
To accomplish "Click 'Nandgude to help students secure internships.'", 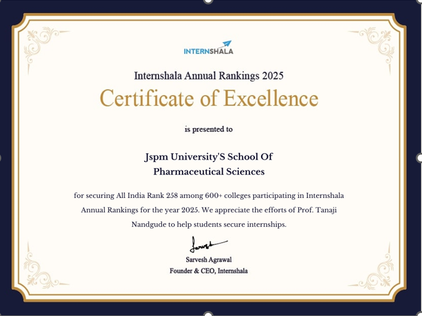I will coord(209,224).
